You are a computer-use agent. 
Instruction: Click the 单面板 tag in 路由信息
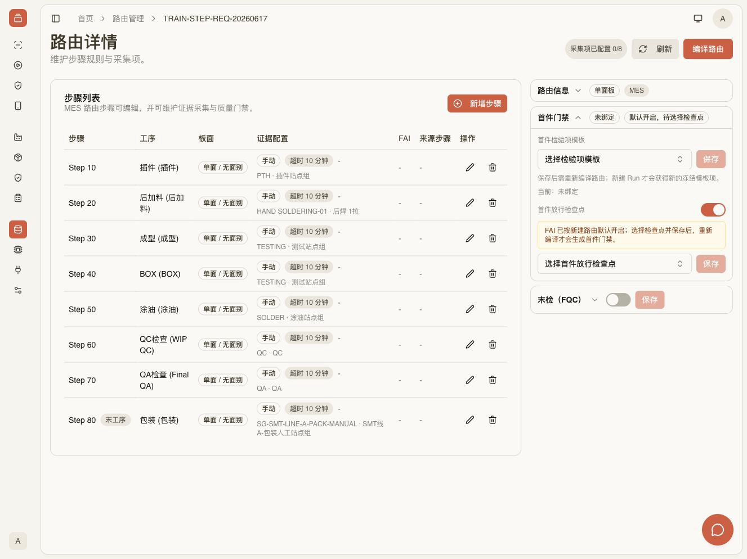click(605, 91)
